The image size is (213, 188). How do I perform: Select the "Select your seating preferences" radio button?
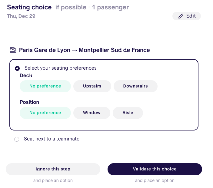[17, 68]
